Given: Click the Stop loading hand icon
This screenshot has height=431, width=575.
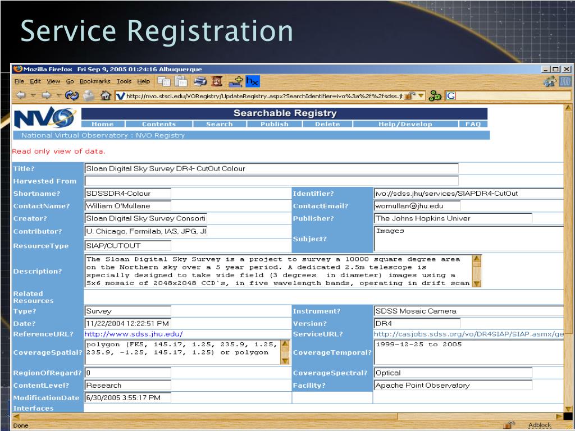Looking at the screenshot, I should [88, 95].
